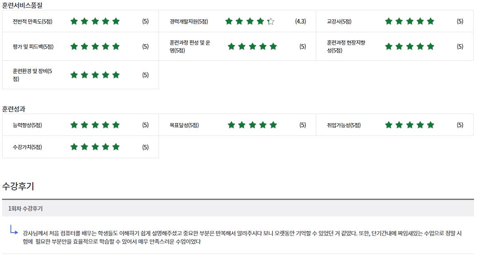Screen dimensions: 479x259
Task: Click the second star in 능력향상 rating
Action: 84,125
